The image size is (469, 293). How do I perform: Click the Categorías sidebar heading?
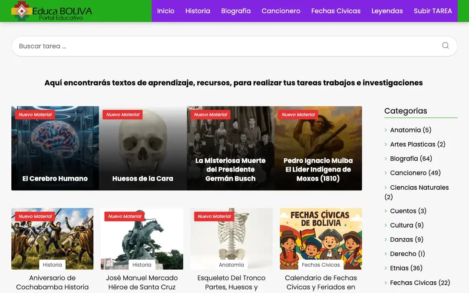pyautogui.click(x=406, y=111)
